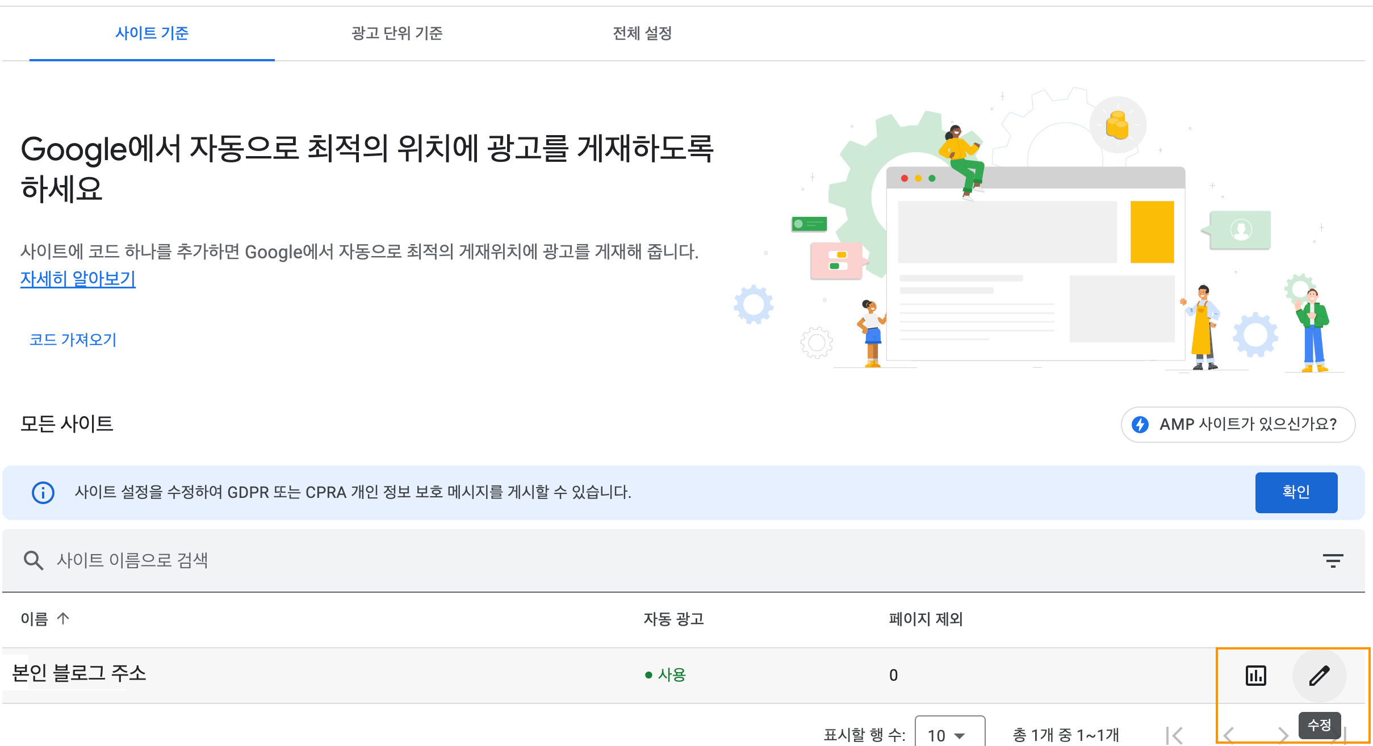Click the 코드 가져오기 button
Screen dimensions: 1373x746
point(73,340)
